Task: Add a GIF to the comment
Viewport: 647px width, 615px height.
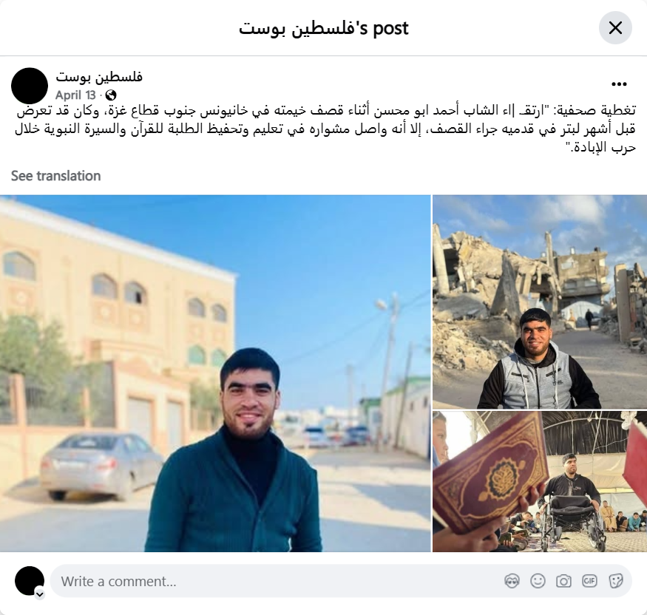Action: click(x=589, y=581)
